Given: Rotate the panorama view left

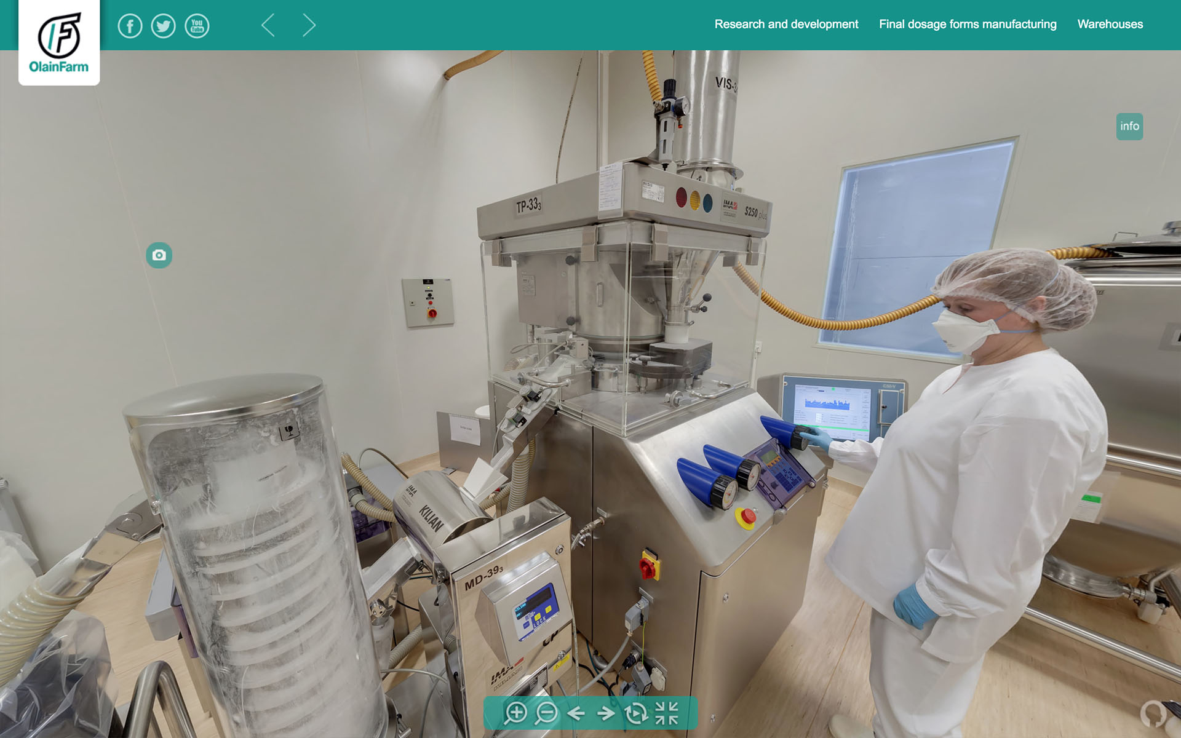Looking at the screenshot, I should point(576,713).
